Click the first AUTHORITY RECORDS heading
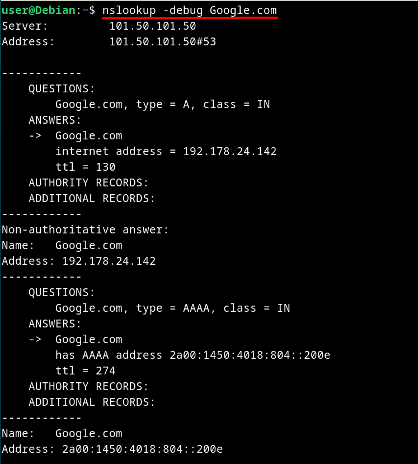The height and width of the screenshot is (464, 418). (88, 183)
